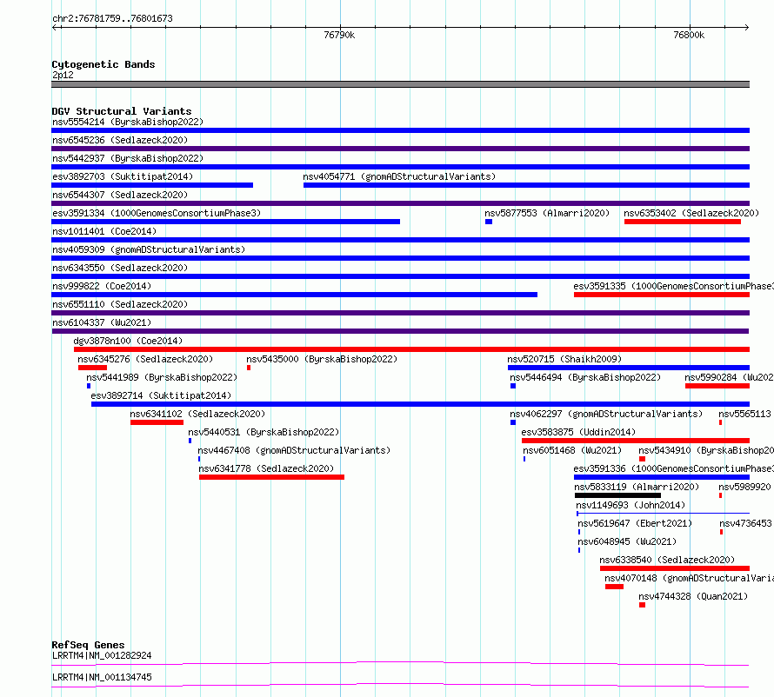Click the ruler's right scroll arrow
This screenshot has width=774, height=697.
(747, 28)
